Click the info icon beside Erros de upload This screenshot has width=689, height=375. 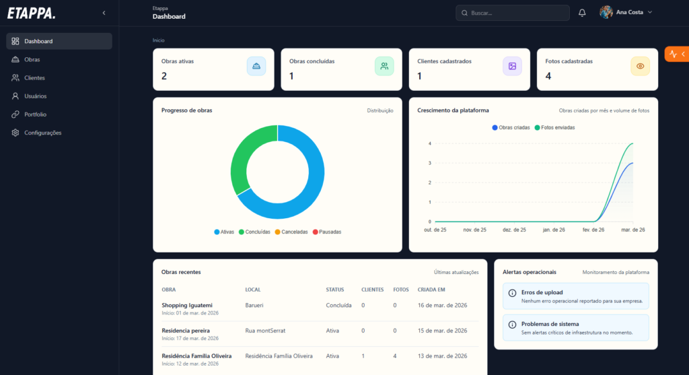click(513, 293)
